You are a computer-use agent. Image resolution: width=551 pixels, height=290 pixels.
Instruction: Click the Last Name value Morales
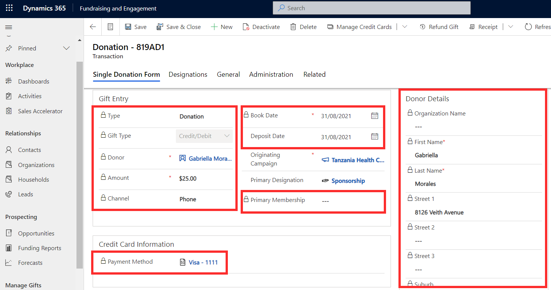point(425,184)
